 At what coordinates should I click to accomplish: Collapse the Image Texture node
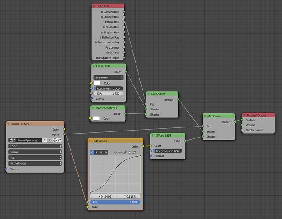8,124
